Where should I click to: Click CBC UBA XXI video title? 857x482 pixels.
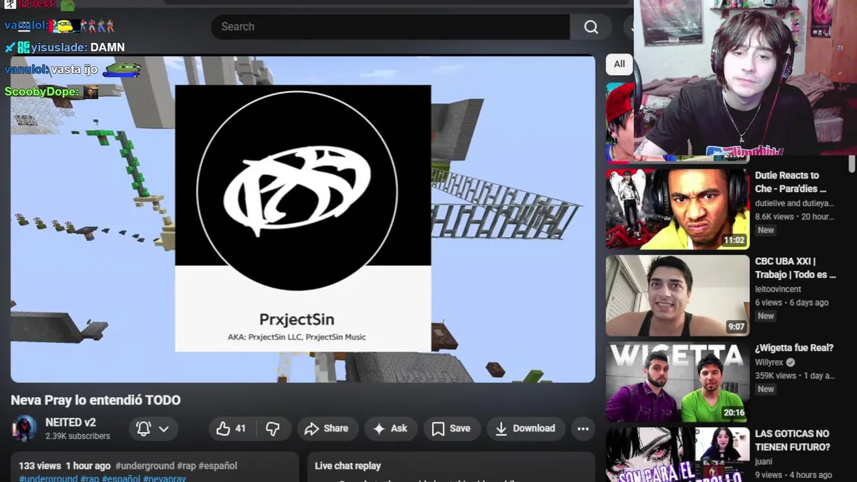point(795,268)
